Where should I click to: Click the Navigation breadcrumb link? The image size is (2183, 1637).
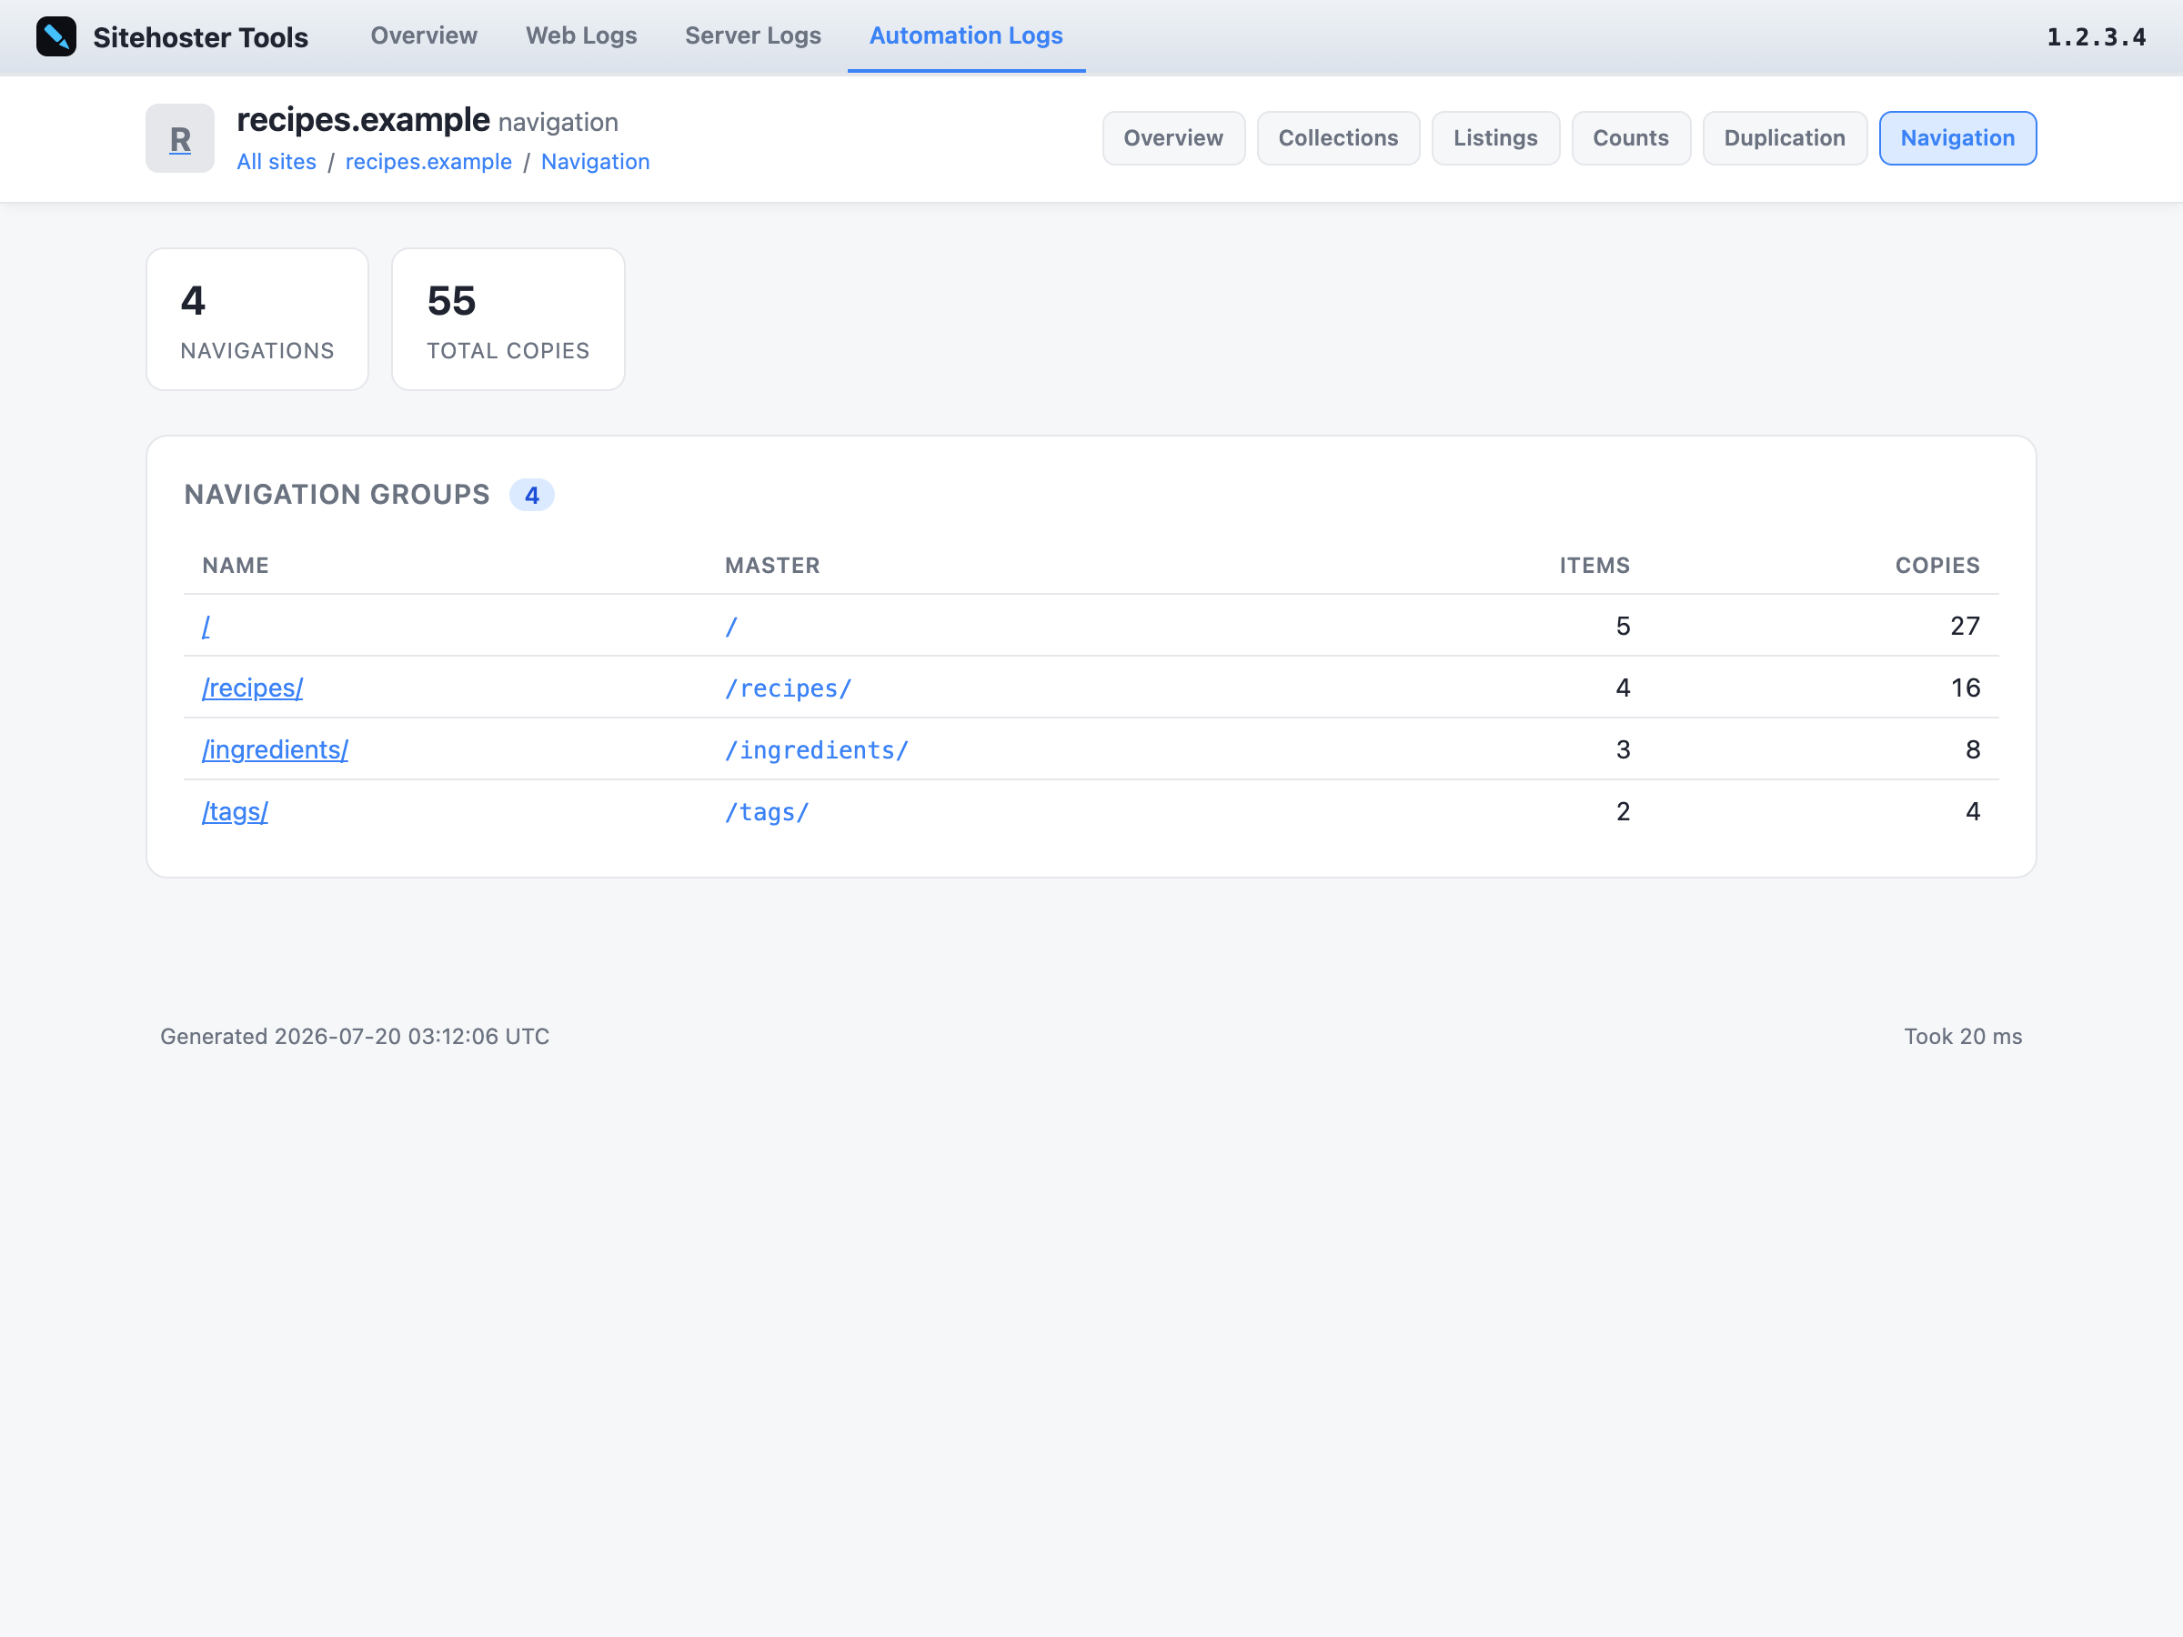(x=595, y=162)
